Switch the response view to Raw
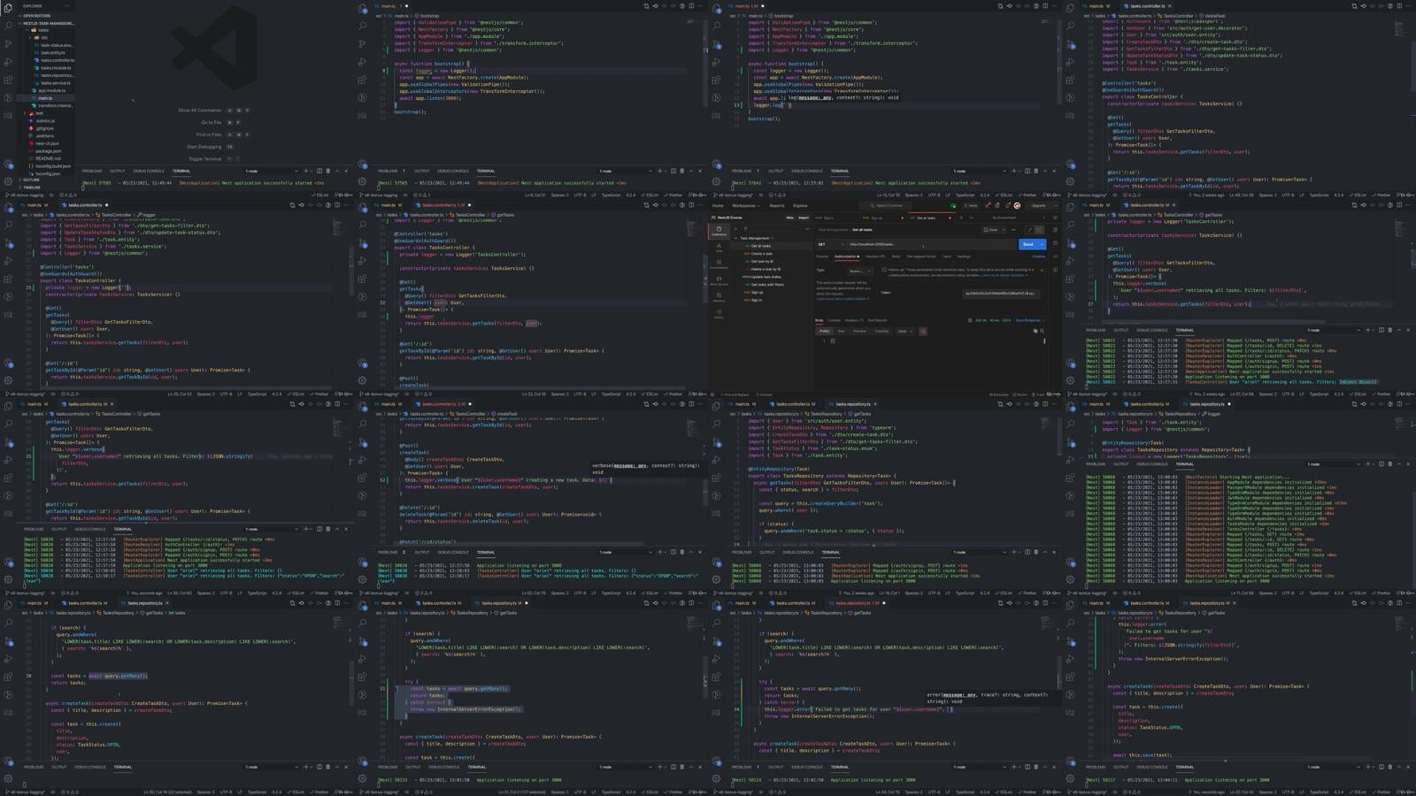 [x=841, y=331]
